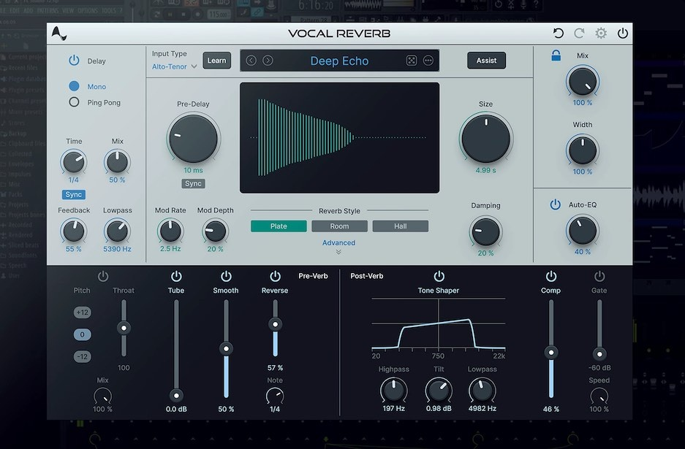Open the plugin settings gear
685x449 pixels.
601,33
